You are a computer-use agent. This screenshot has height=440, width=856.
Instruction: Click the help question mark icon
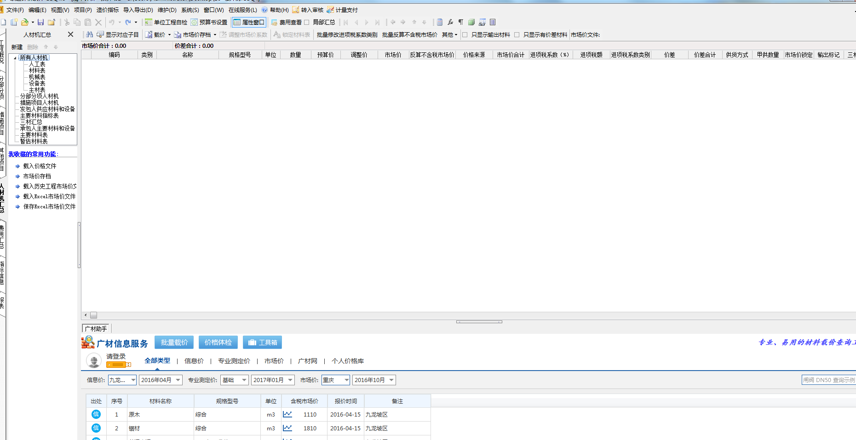264,10
